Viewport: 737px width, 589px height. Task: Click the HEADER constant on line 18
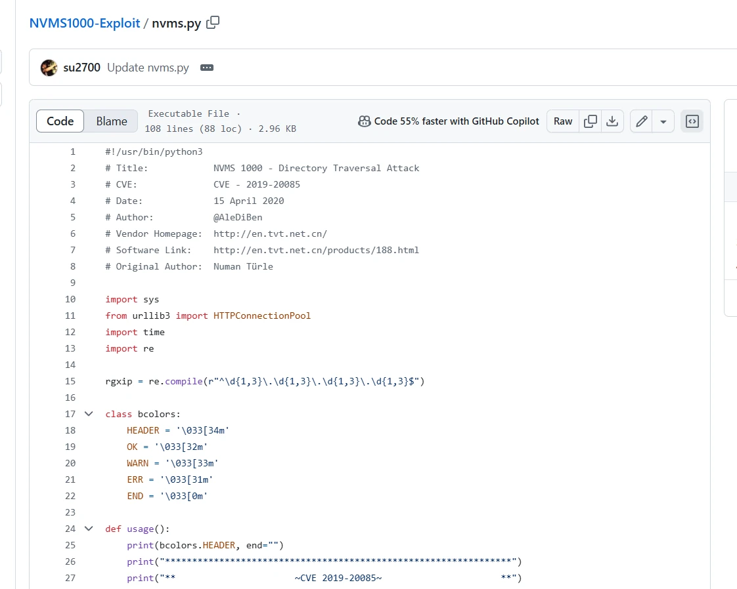pos(143,430)
